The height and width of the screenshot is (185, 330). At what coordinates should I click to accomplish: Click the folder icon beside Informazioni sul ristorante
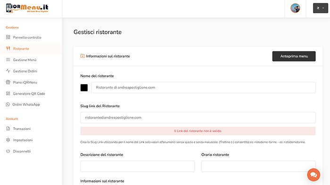point(82,56)
